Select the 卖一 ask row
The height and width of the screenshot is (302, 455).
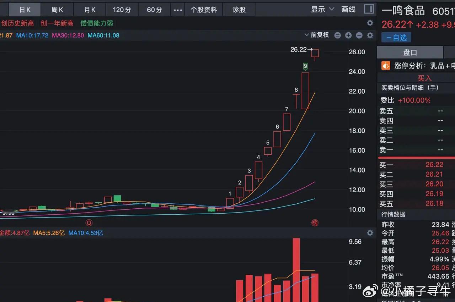tap(416, 150)
